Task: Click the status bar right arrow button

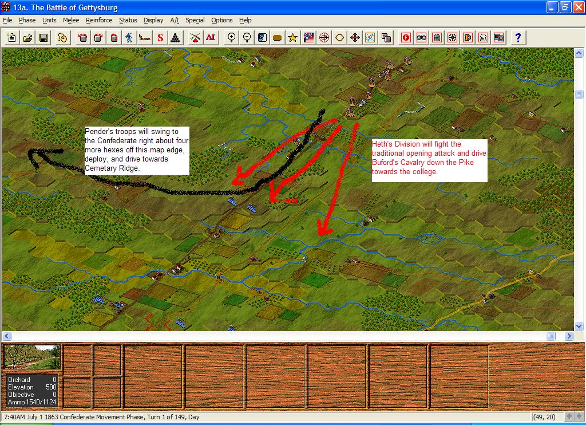Action: click(579, 416)
